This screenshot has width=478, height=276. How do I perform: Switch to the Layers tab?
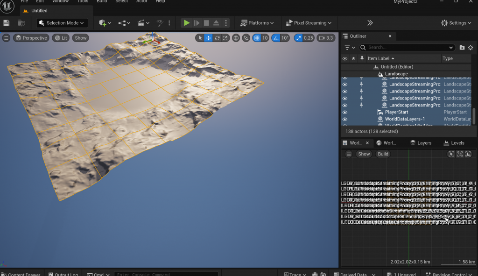click(421, 143)
